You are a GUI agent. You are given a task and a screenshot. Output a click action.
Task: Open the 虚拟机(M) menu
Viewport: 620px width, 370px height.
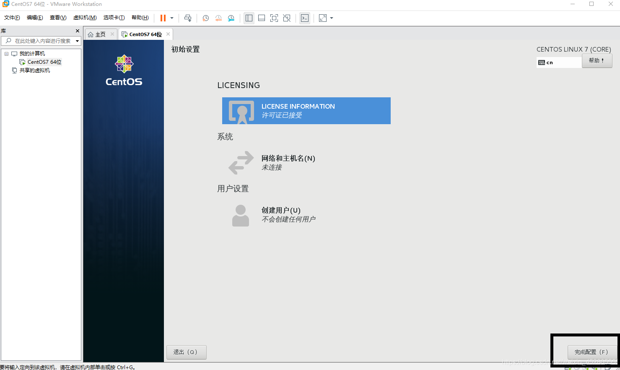(x=85, y=18)
